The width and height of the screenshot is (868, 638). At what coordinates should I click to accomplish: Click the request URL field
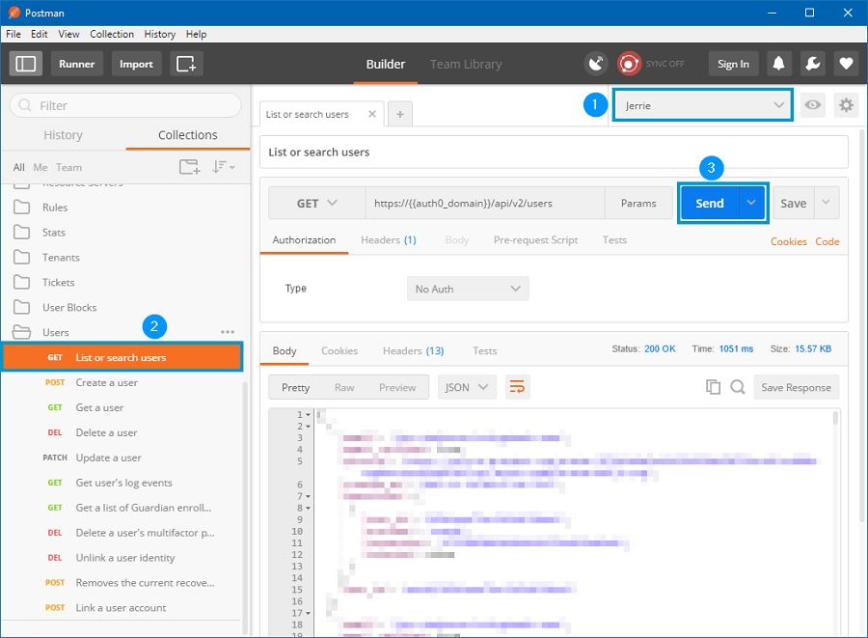click(x=485, y=204)
